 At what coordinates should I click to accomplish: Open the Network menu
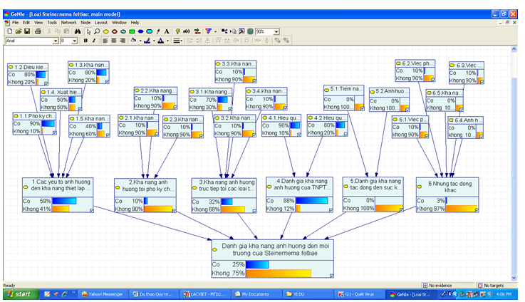pyautogui.click(x=68, y=23)
